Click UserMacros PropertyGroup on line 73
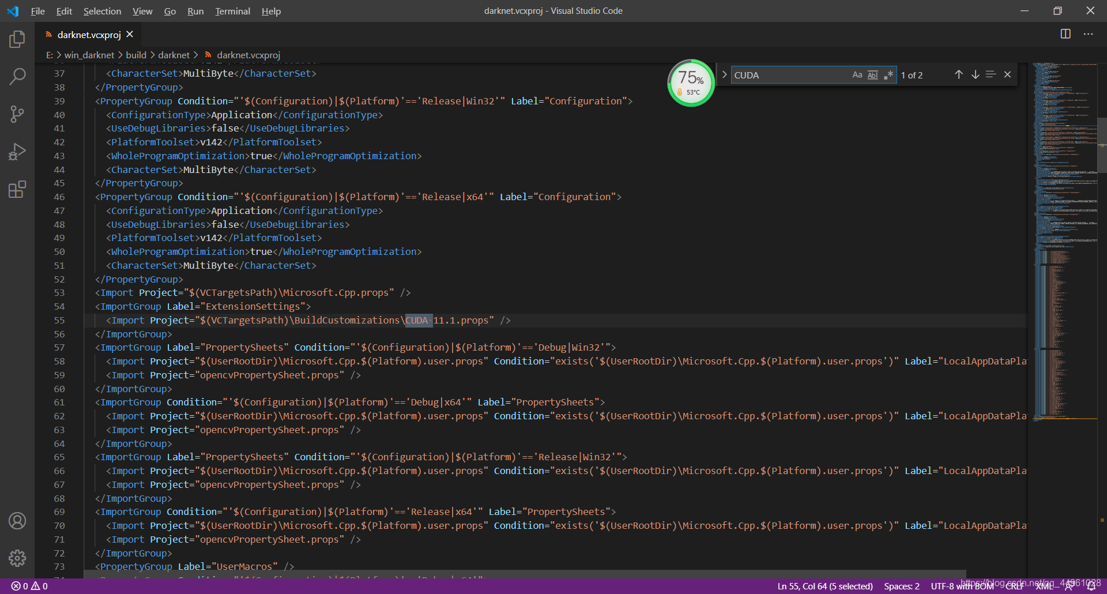The height and width of the screenshot is (594, 1107). point(195,566)
